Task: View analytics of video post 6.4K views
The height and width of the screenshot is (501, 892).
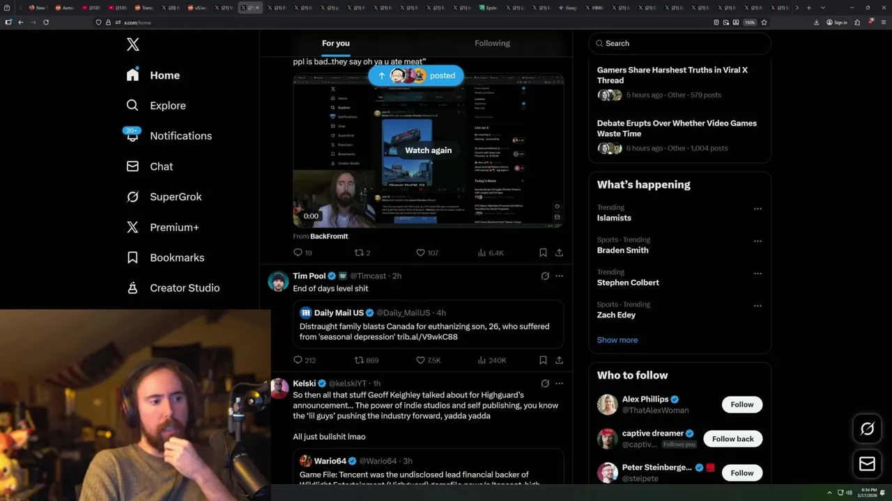Action: coord(491,253)
